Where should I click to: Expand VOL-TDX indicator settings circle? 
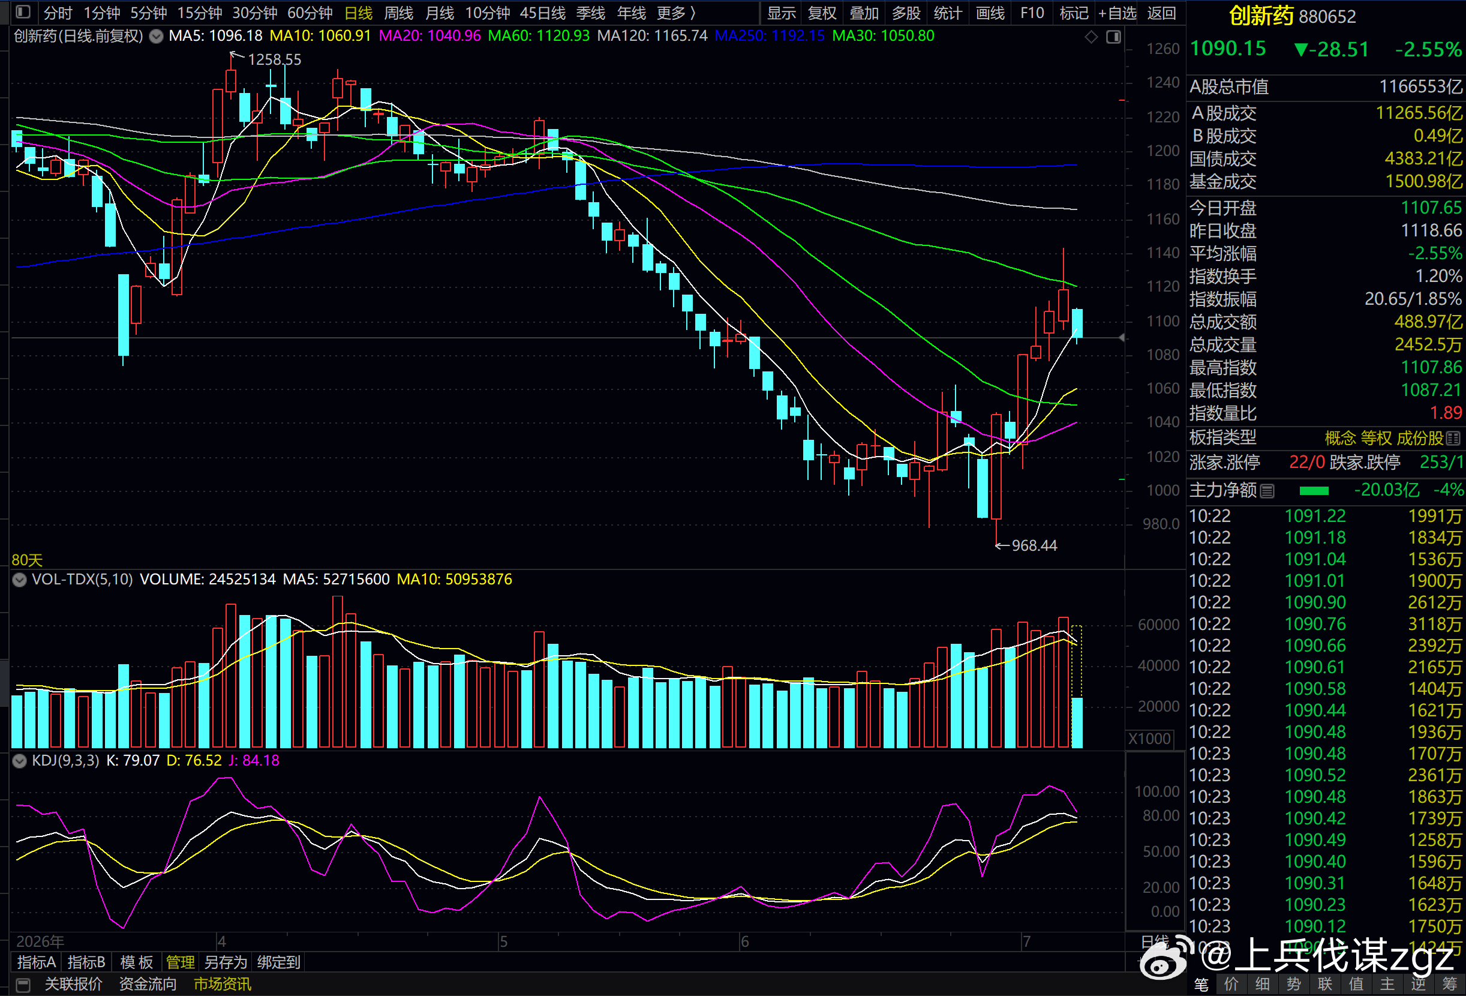click(20, 580)
